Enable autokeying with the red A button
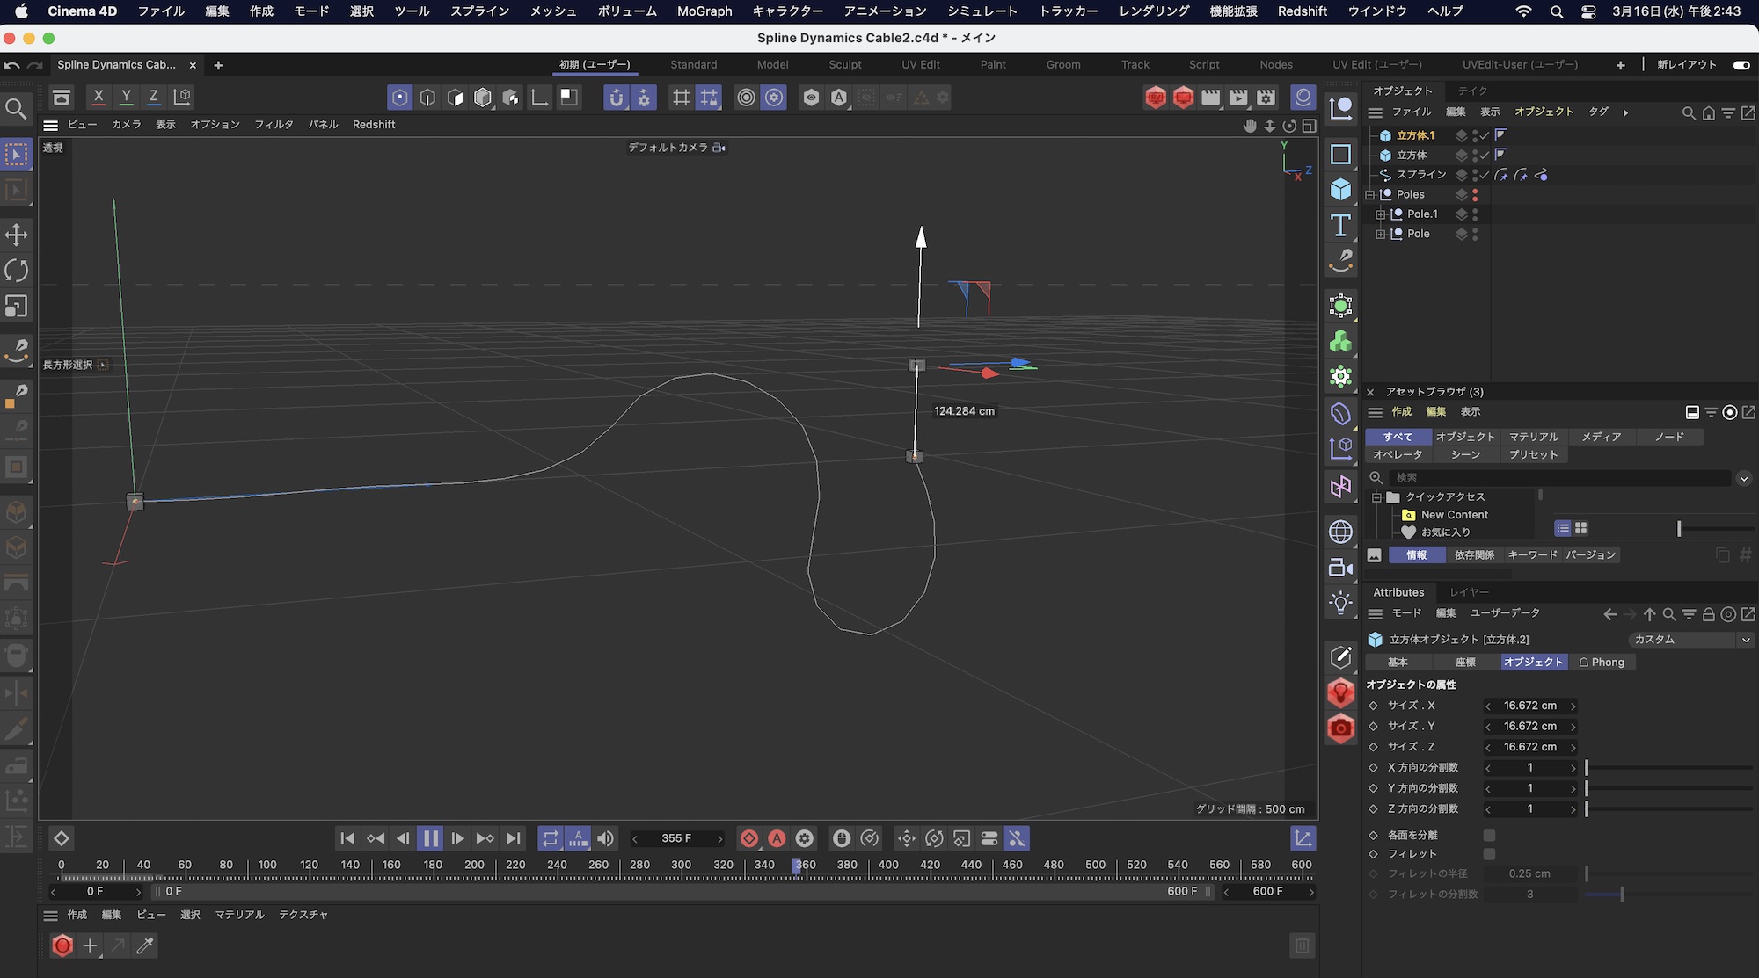 pyautogui.click(x=777, y=838)
